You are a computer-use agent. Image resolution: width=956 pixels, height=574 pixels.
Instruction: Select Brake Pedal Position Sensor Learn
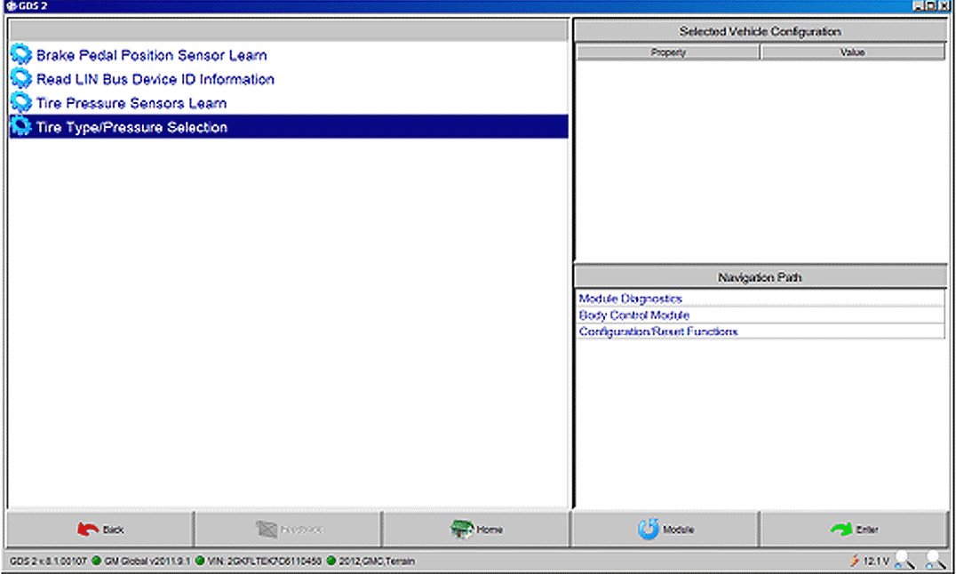[x=151, y=55]
